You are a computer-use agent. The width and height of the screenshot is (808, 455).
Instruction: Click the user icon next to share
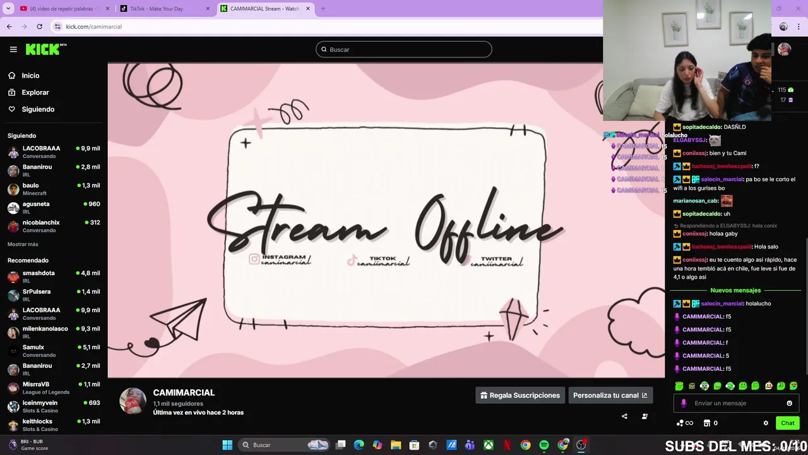coord(645,416)
